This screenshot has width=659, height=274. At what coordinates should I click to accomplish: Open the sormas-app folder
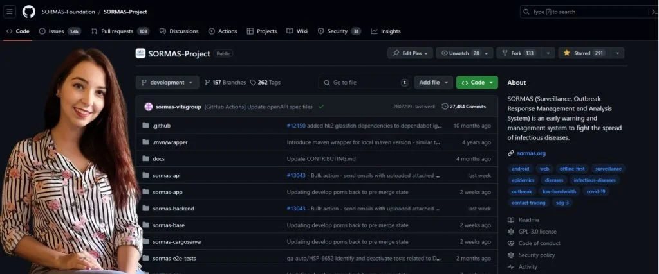coord(167,192)
